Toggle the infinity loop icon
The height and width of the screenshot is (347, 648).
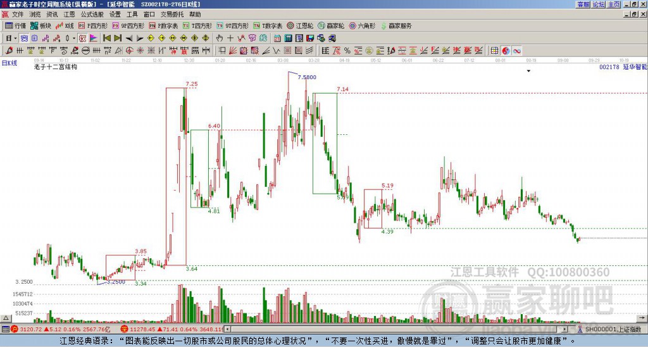[x=516, y=51]
